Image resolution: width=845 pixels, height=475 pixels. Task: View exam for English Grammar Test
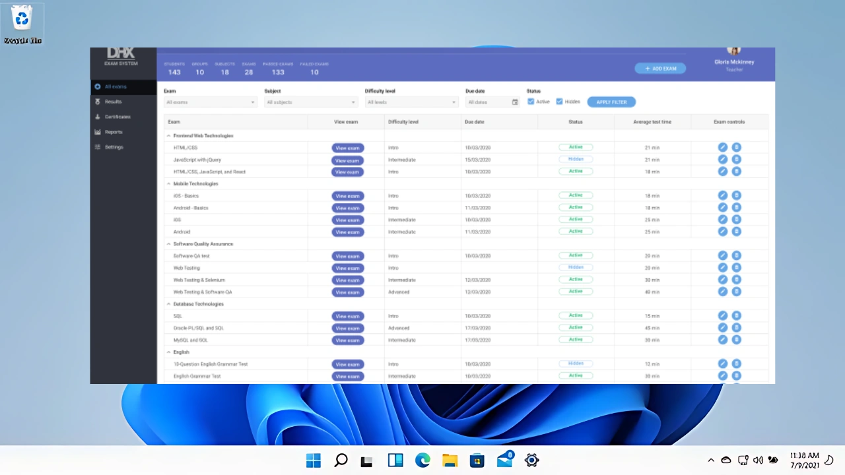pyautogui.click(x=348, y=376)
